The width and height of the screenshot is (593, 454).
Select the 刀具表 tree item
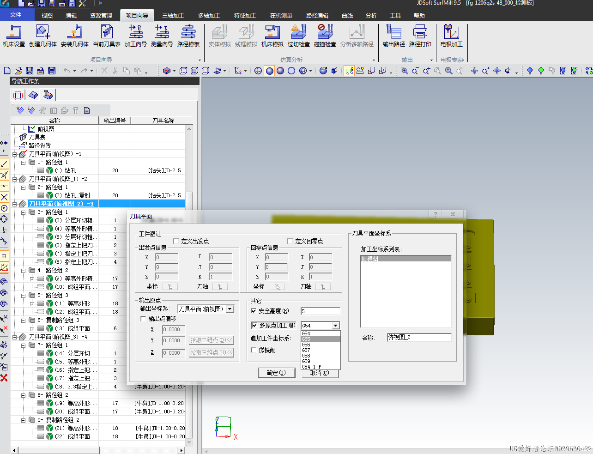(37, 137)
